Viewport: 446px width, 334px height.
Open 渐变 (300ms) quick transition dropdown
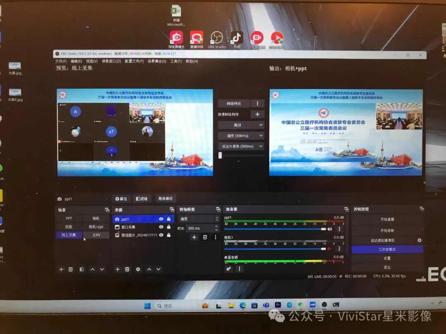tap(241, 136)
